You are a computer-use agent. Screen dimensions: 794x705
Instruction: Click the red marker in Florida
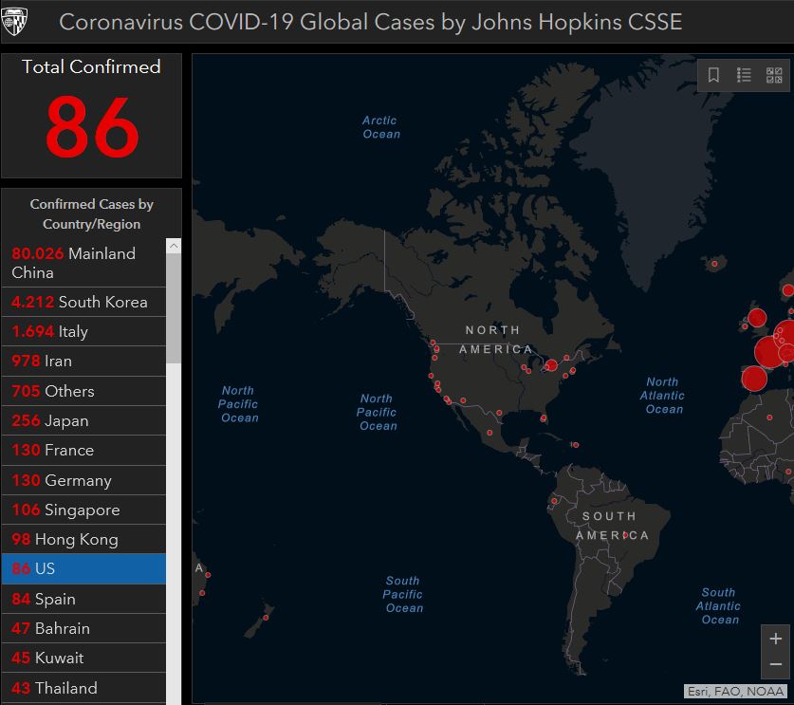pos(544,418)
